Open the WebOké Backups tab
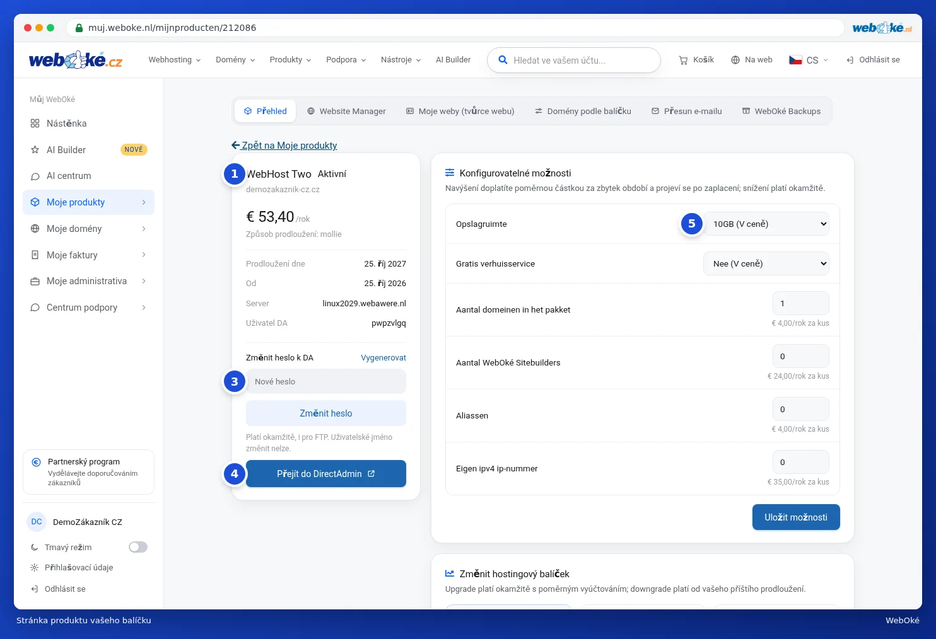Image resolution: width=936 pixels, height=639 pixels. point(781,111)
